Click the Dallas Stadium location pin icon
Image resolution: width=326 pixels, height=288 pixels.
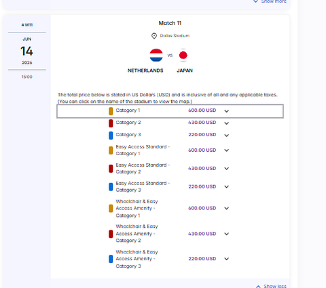click(x=154, y=36)
